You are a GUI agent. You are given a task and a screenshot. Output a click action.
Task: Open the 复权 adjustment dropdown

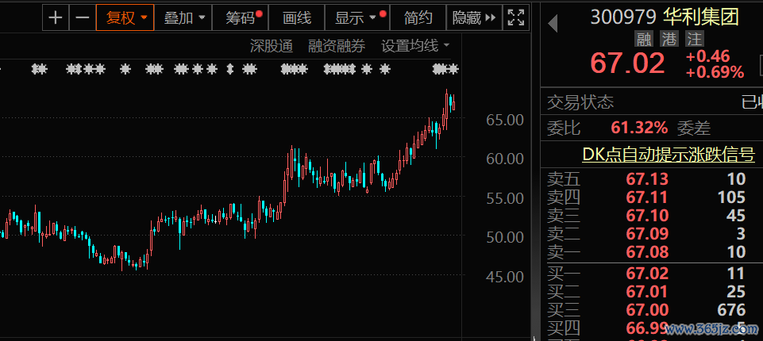[127, 17]
